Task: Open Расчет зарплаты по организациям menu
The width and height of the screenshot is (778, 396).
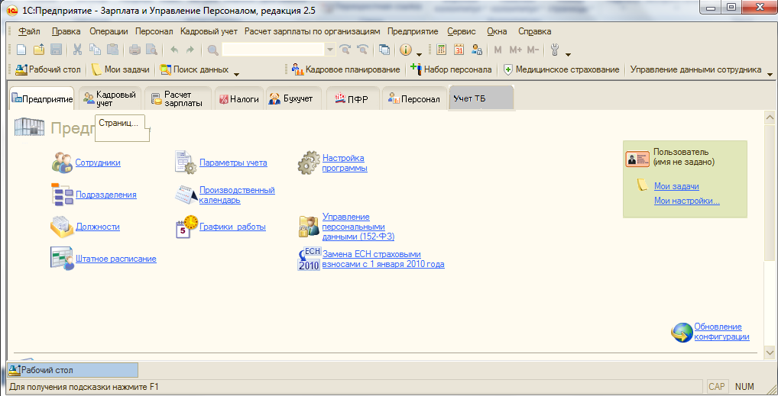Action: 312,31
